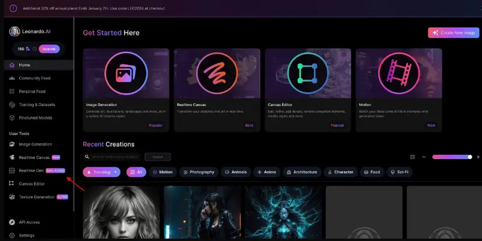Click the minus icon to shrink thumbnails
The image size is (482, 241).
click(424, 157)
